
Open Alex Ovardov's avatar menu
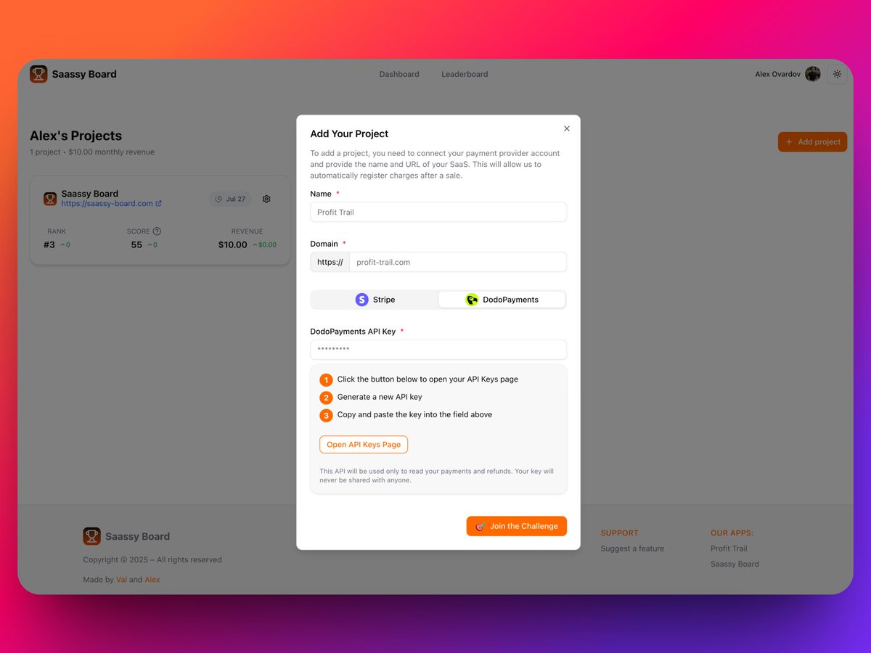pos(813,74)
